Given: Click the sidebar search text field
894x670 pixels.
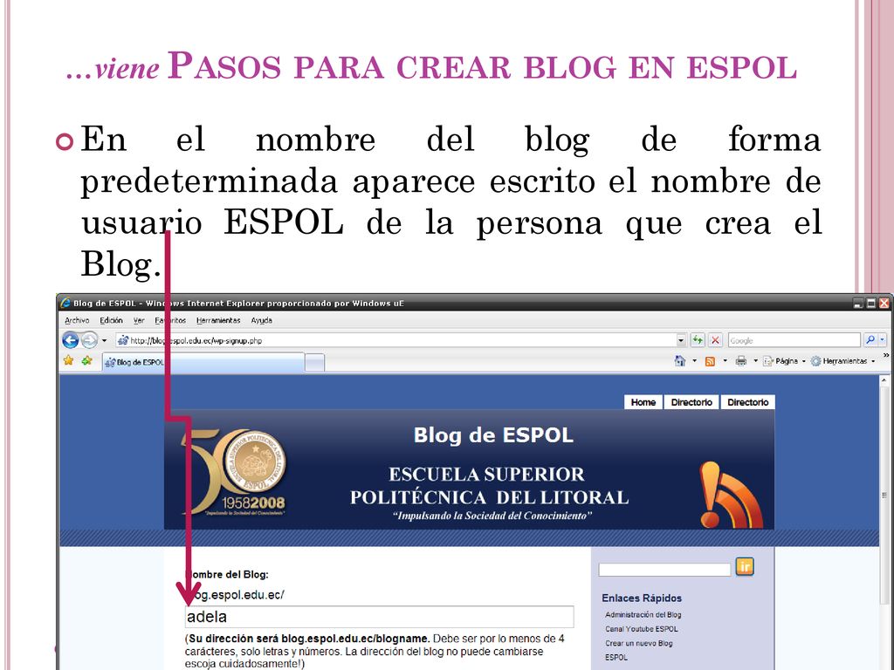Looking at the screenshot, I should pyautogui.click(x=664, y=569).
